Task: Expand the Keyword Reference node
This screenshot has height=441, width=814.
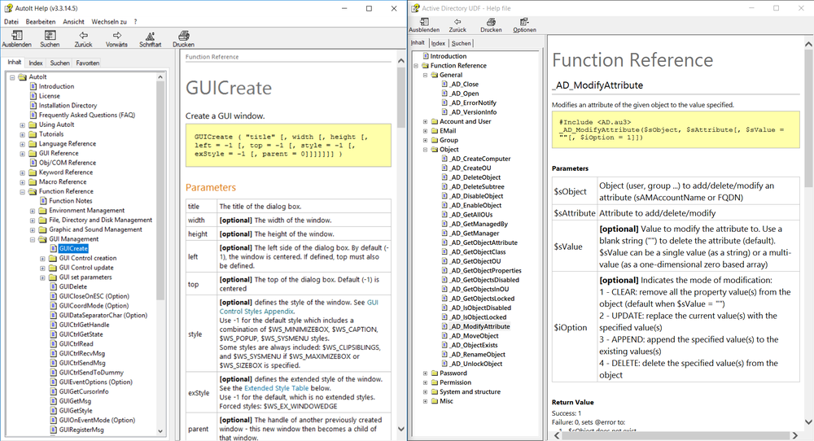Action: 22,172
